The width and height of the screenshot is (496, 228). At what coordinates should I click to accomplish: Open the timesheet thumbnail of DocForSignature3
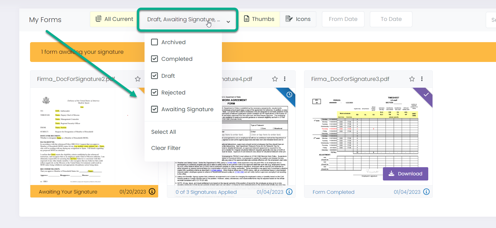click(x=368, y=136)
